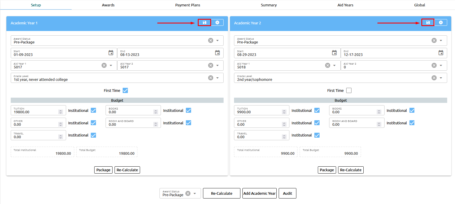455x204 pixels.
Task: Click the cancel icon in Academic Year 2 header
Action: coord(441,23)
